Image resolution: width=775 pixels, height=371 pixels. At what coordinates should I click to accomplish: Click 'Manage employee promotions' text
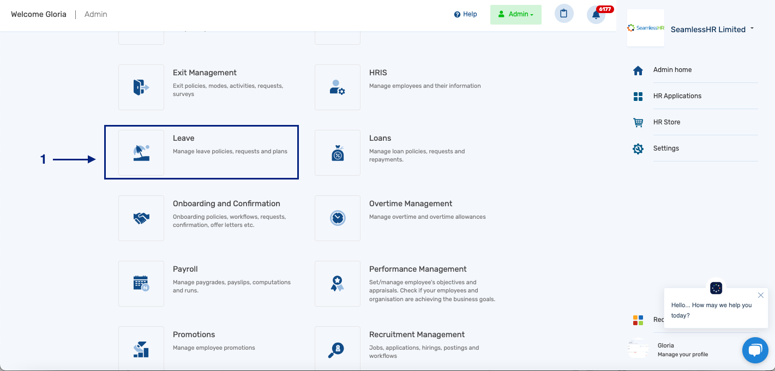point(214,348)
